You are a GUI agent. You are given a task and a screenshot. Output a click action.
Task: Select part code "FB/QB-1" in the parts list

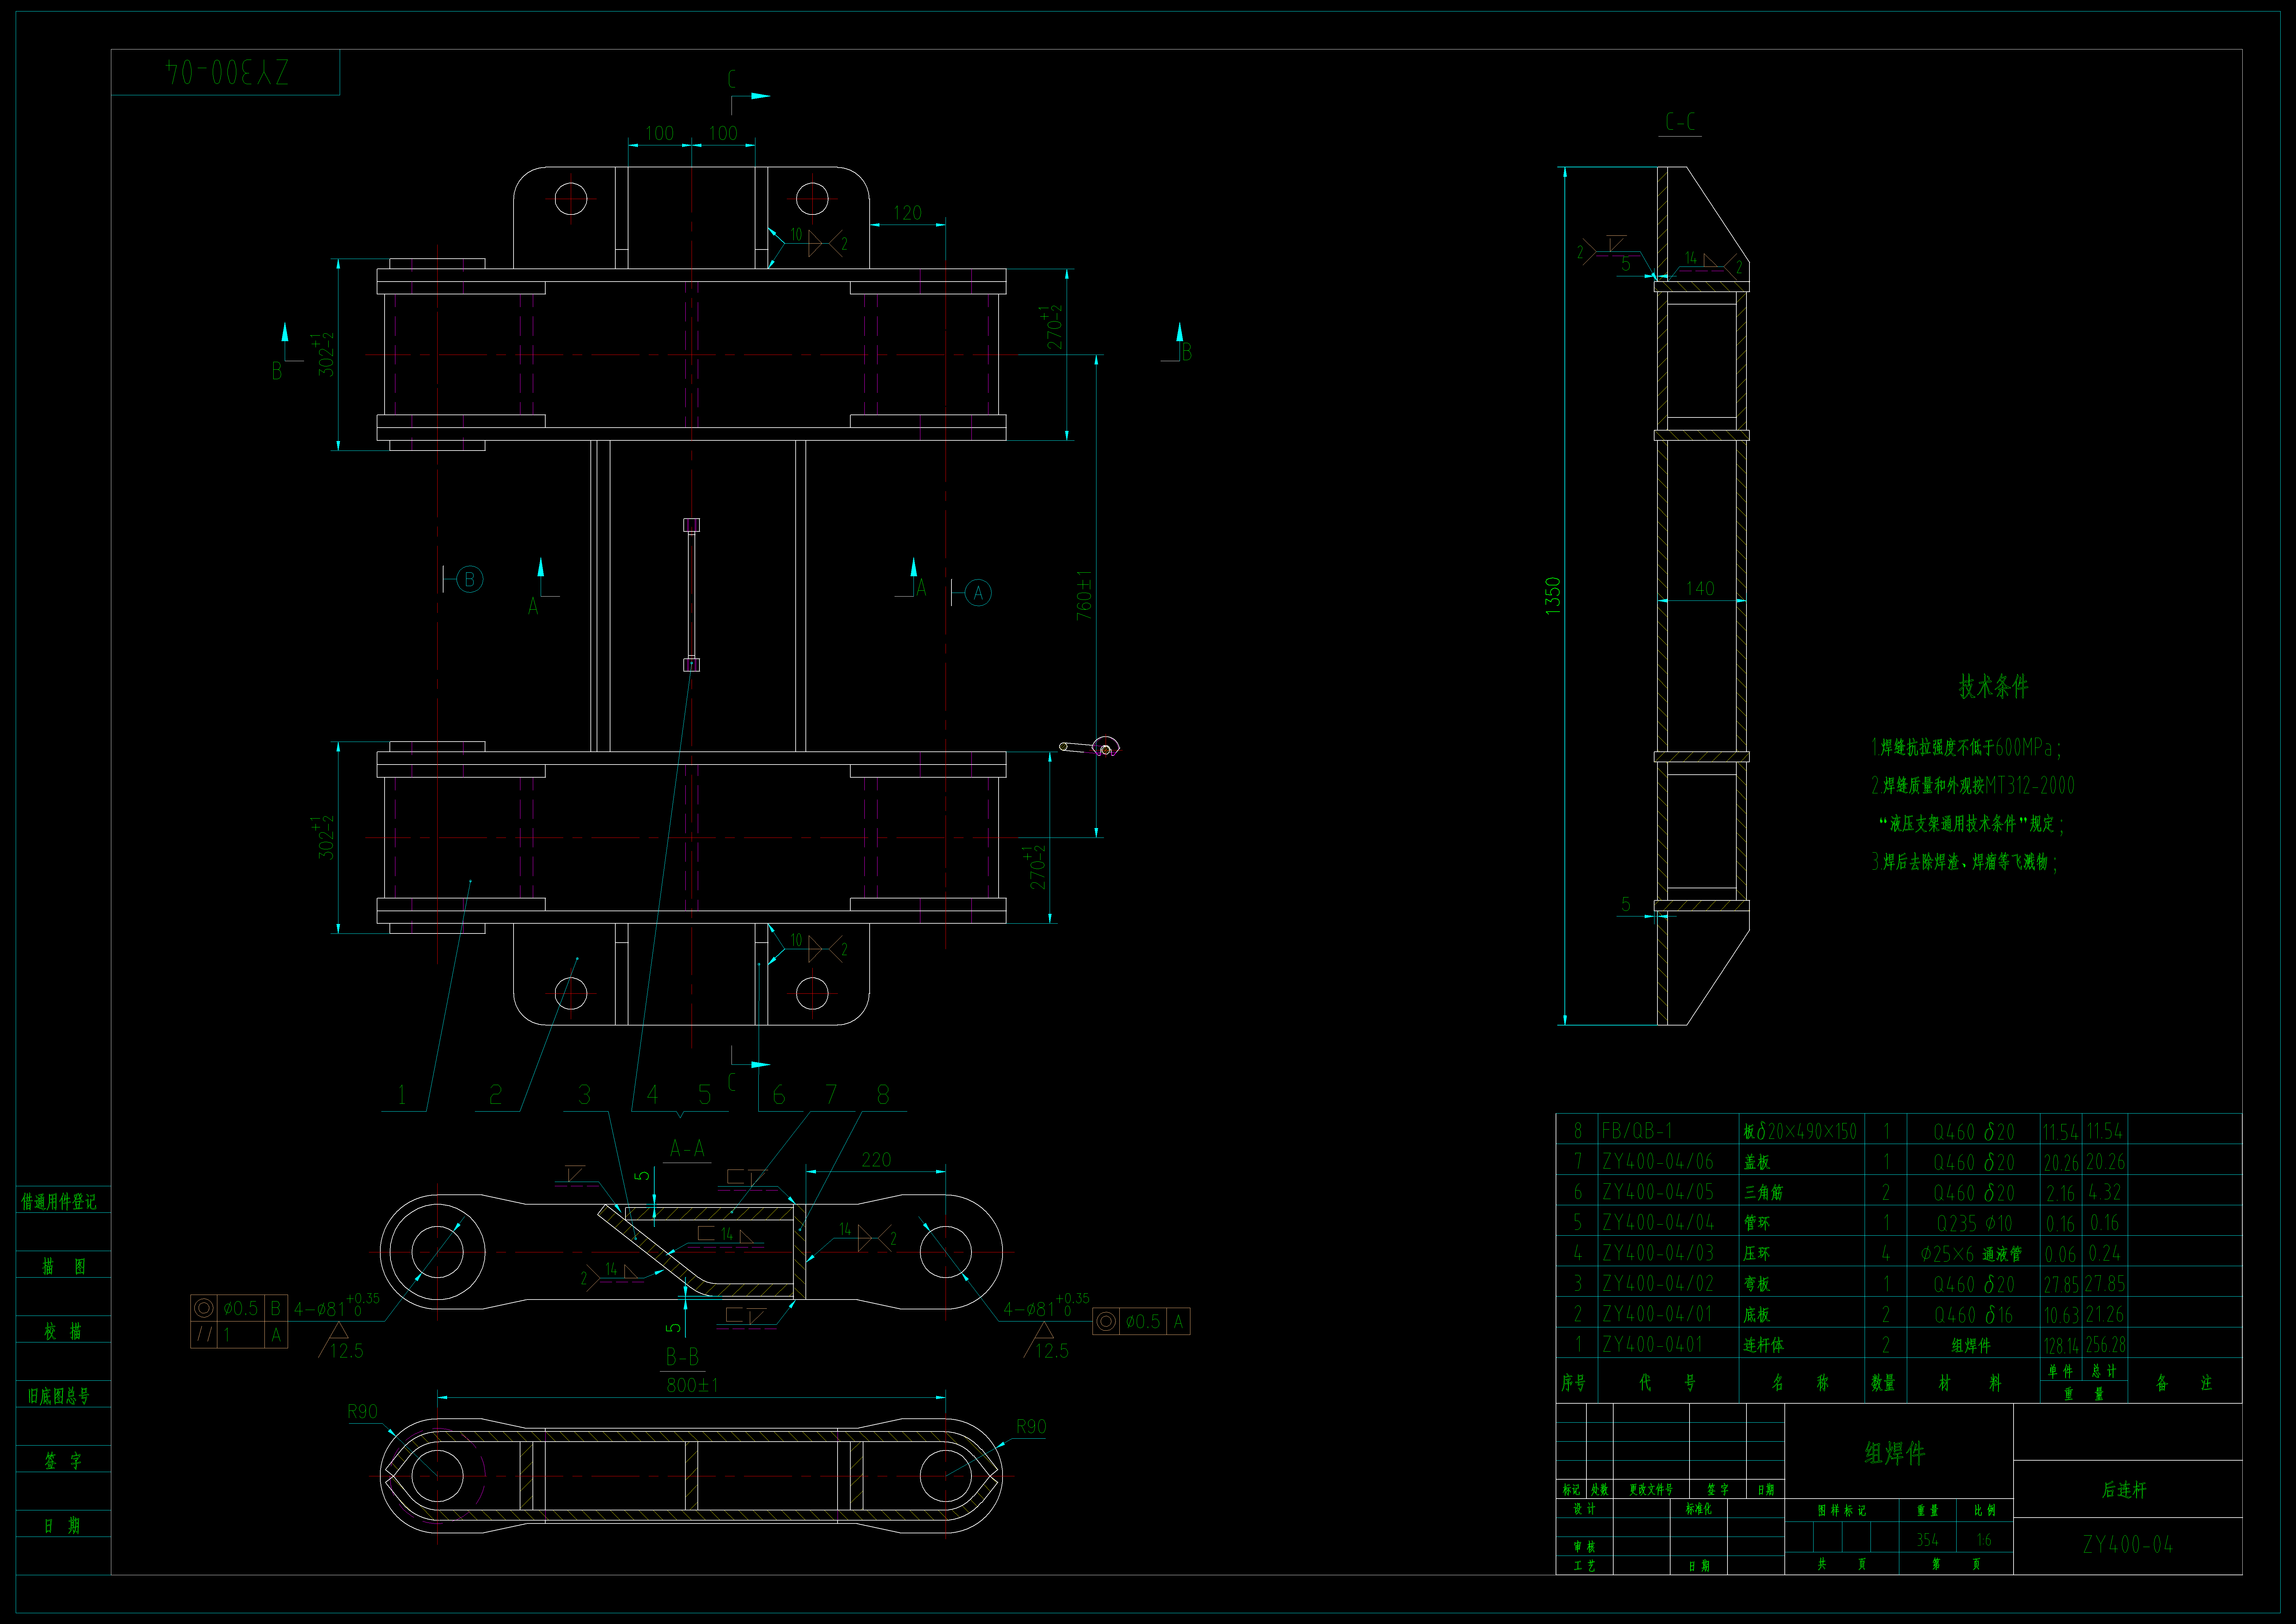pyautogui.click(x=1637, y=1131)
